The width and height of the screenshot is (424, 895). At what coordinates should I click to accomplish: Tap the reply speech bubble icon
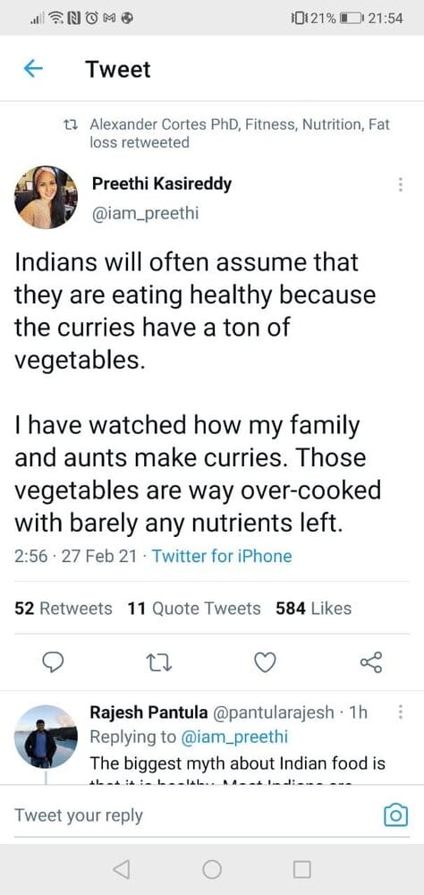[x=55, y=662]
